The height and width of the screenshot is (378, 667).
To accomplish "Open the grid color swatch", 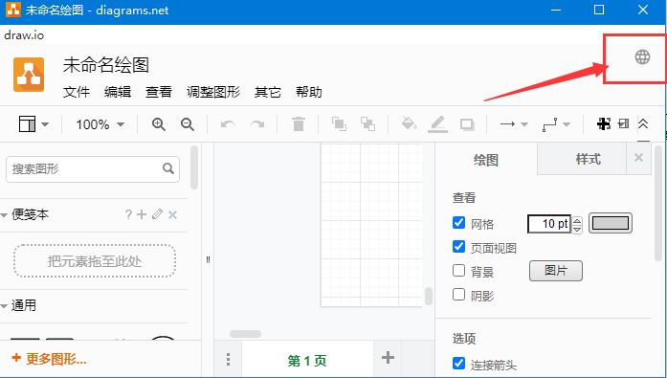I will [611, 223].
